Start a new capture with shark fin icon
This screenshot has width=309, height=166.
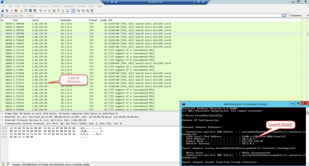[x=2, y=11]
